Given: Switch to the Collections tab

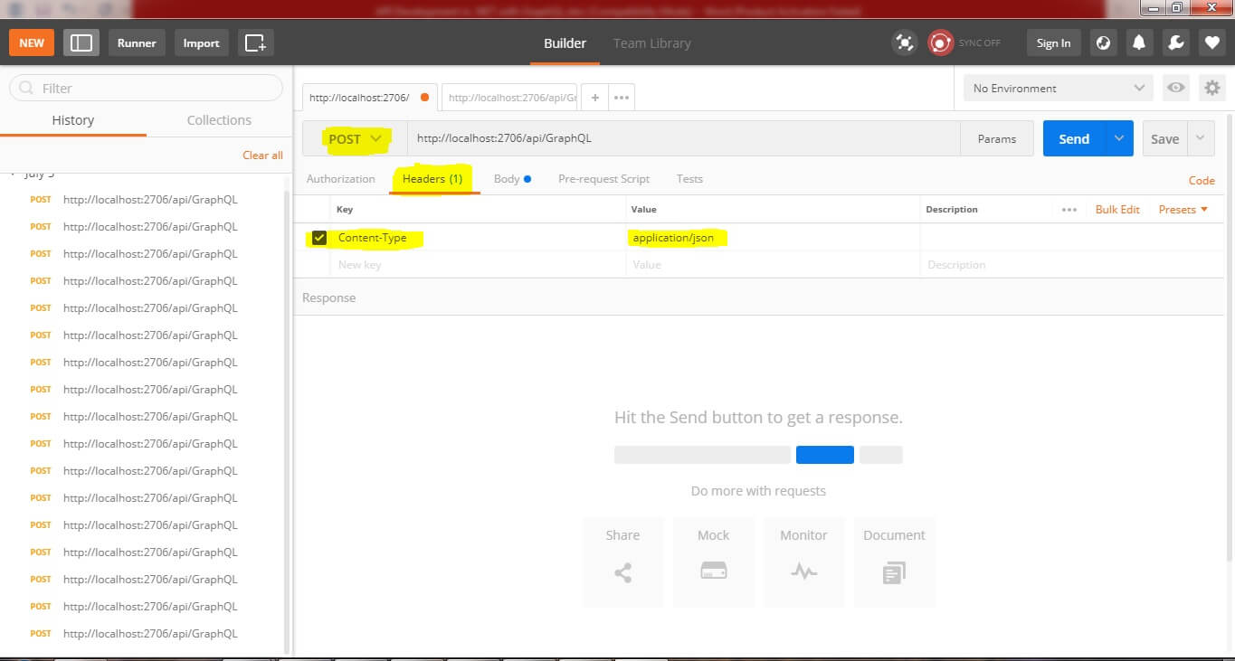Looking at the screenshot, I should [x=219, y=120].
